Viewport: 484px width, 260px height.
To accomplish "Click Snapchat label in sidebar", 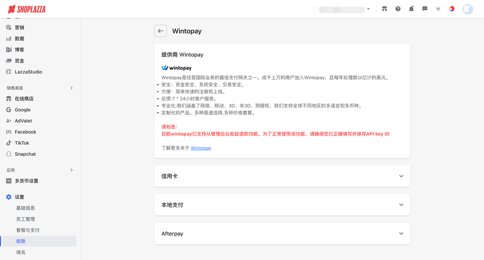I will point(25,154).
